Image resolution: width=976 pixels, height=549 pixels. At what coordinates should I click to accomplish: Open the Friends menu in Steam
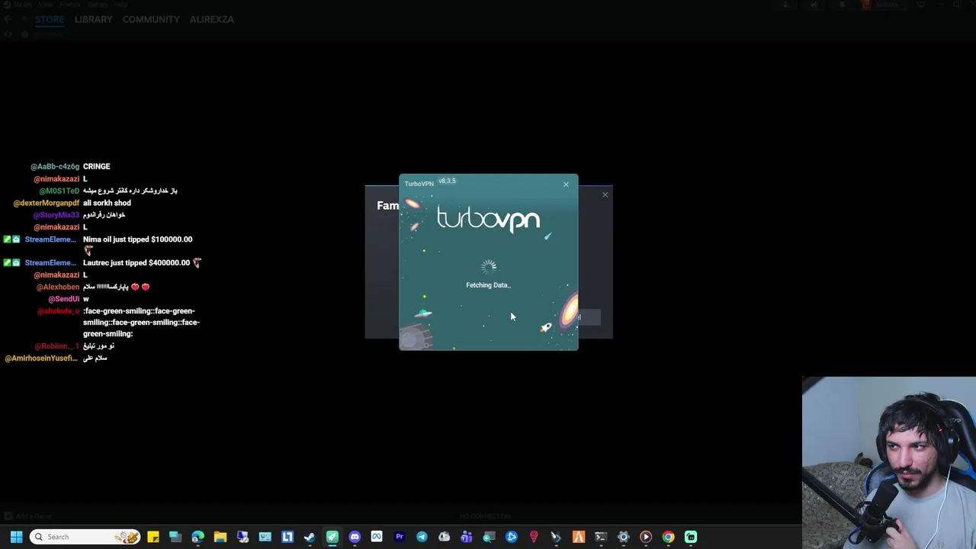[69, 5]
